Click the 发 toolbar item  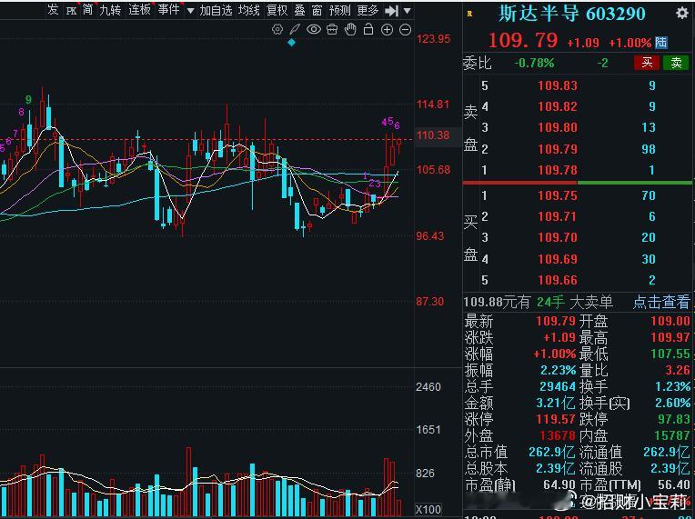(53, 10)
